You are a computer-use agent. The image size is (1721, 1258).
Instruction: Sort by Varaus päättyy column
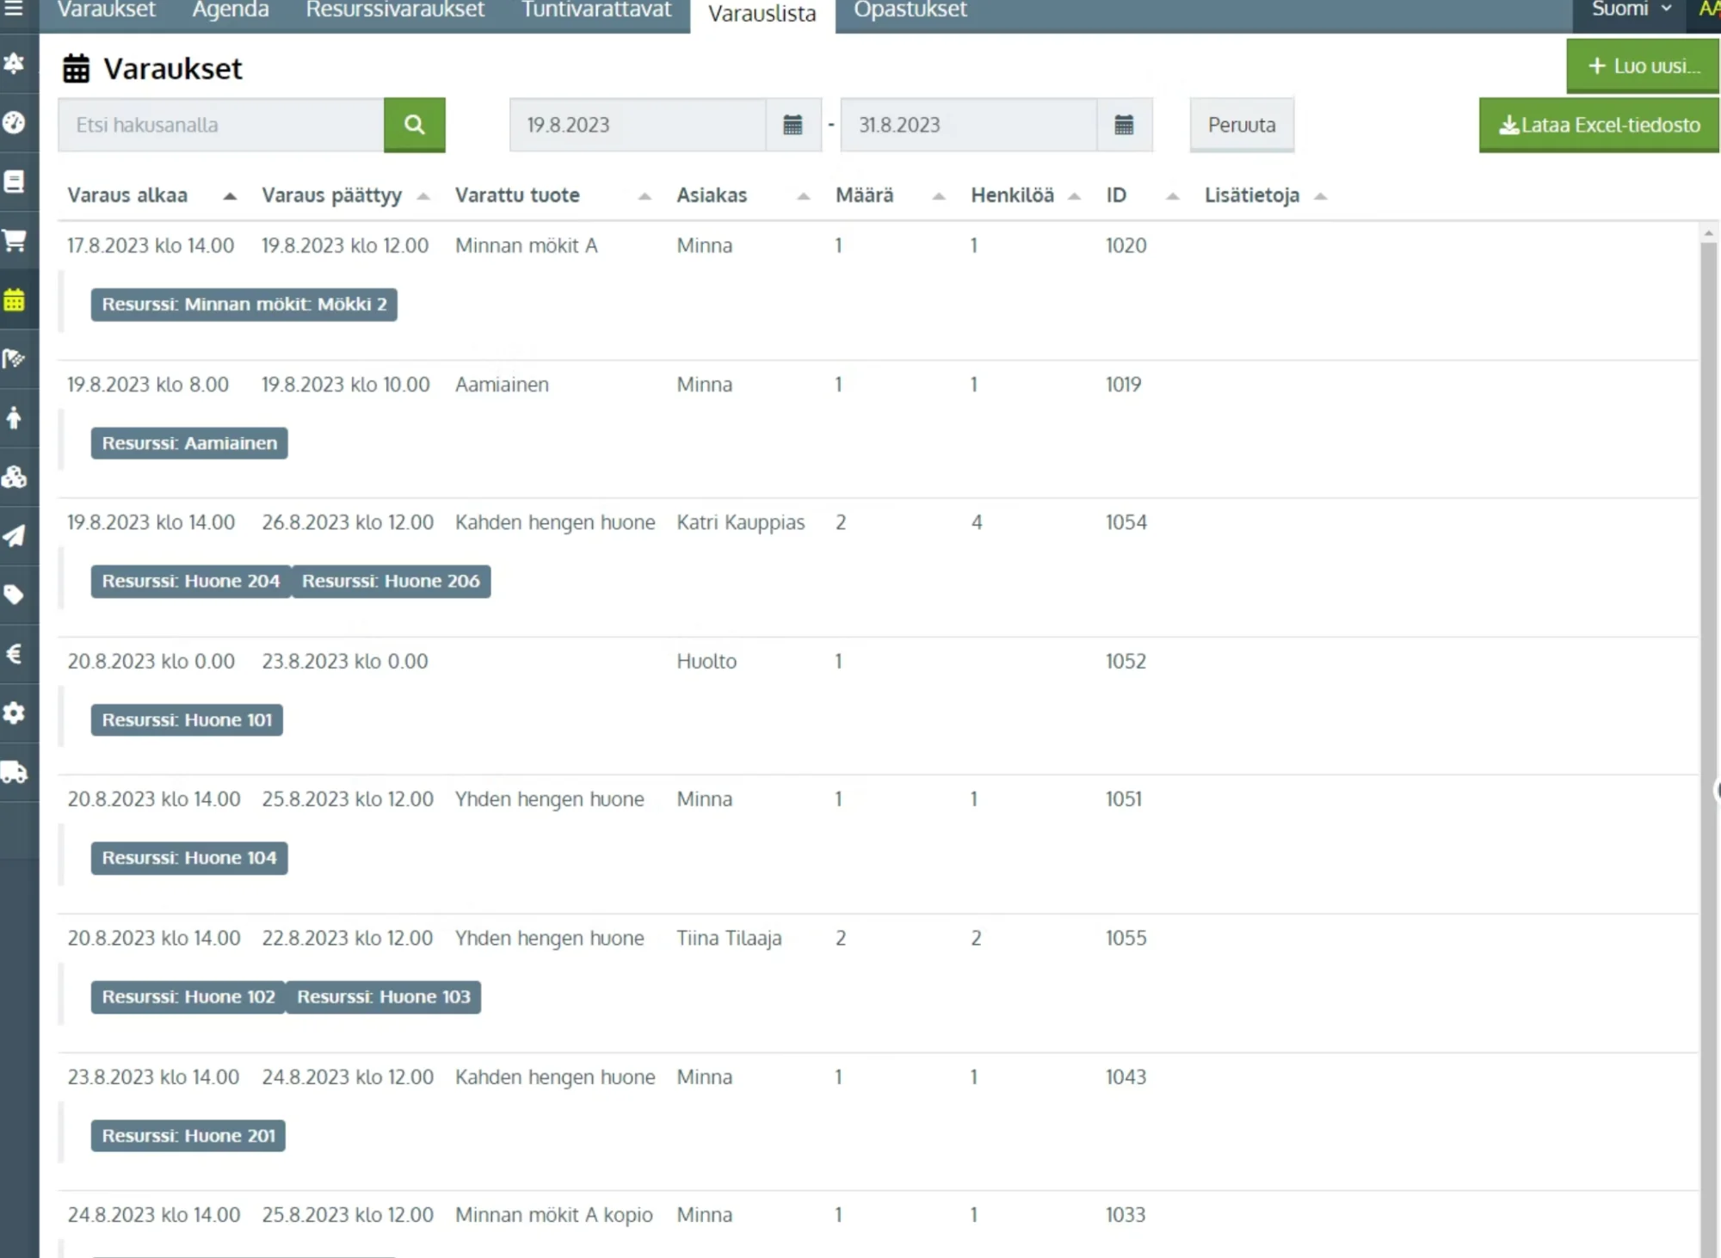[x=345, y=195]
